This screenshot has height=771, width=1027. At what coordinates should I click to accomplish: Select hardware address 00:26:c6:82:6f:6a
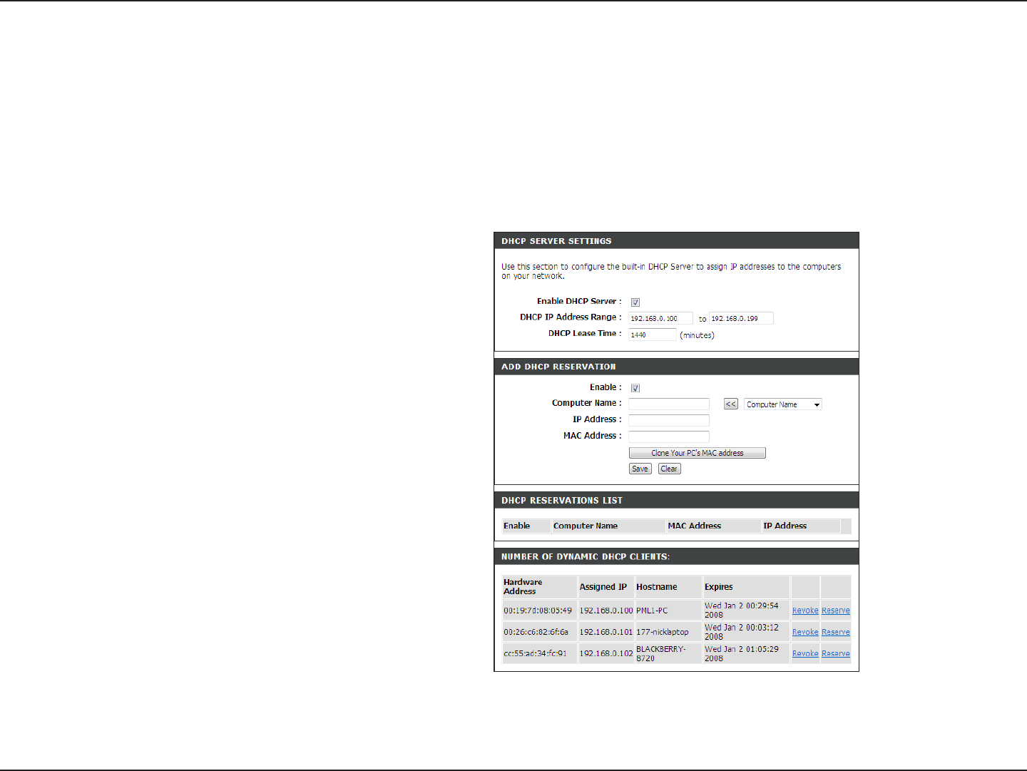pyautogui.click(x=536, y=632)
